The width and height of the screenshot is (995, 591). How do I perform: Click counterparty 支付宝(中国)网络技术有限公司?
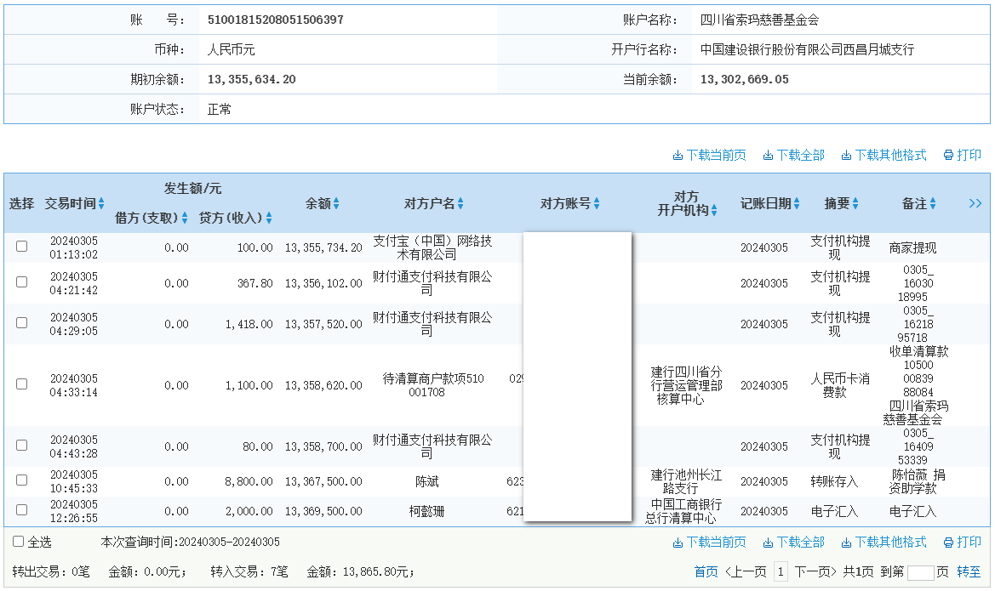pyautogui.click(x=432, y=248)
